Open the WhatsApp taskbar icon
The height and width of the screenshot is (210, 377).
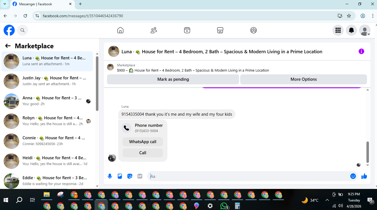(x=224, y=206)
